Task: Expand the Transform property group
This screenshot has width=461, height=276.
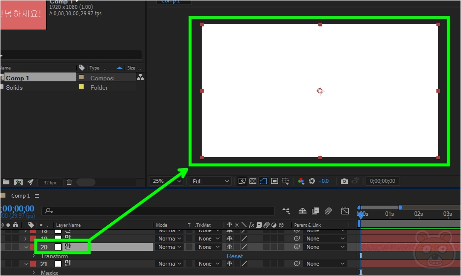Action: click(x=34, y=256)
